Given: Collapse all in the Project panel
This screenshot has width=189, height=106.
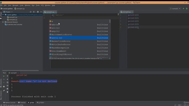Looking at the screenshot, I should pos(34,12).
